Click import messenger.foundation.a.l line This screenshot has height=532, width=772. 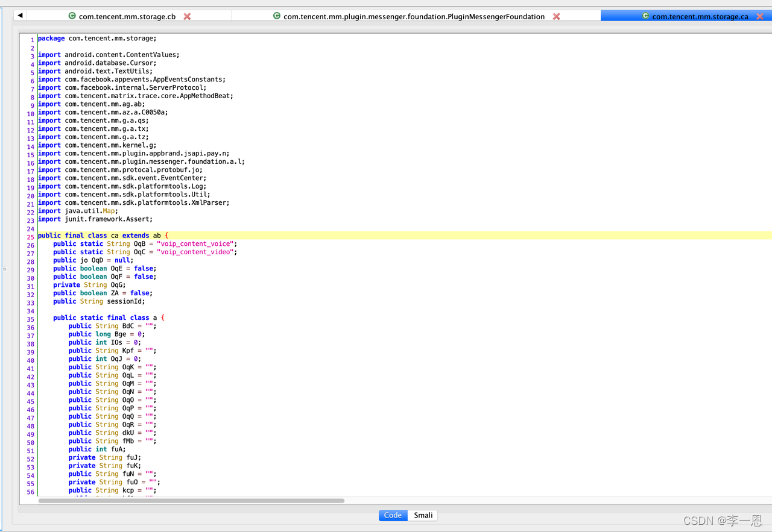tap(142, 162)
